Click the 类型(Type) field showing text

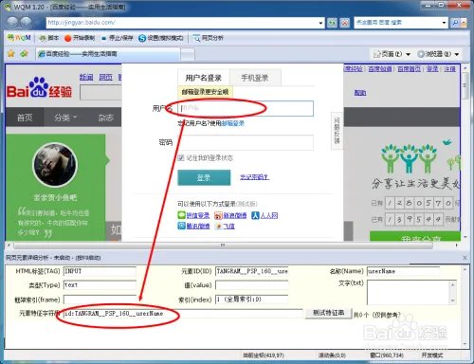pos(100,285)
